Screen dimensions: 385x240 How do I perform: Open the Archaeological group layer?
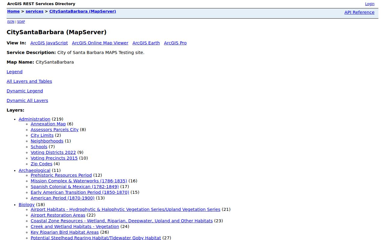pos(34,170)
